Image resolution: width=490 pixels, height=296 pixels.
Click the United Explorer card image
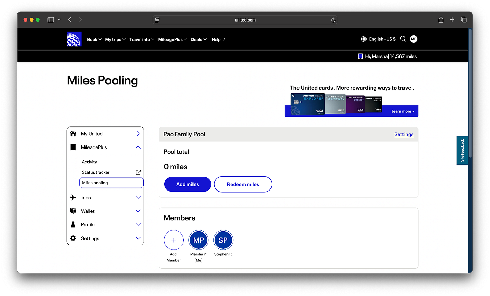pyautogui.click(x=308, y=104)
